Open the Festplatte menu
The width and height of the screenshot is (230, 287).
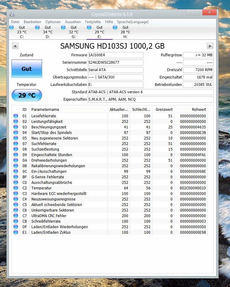coord(93,22)
